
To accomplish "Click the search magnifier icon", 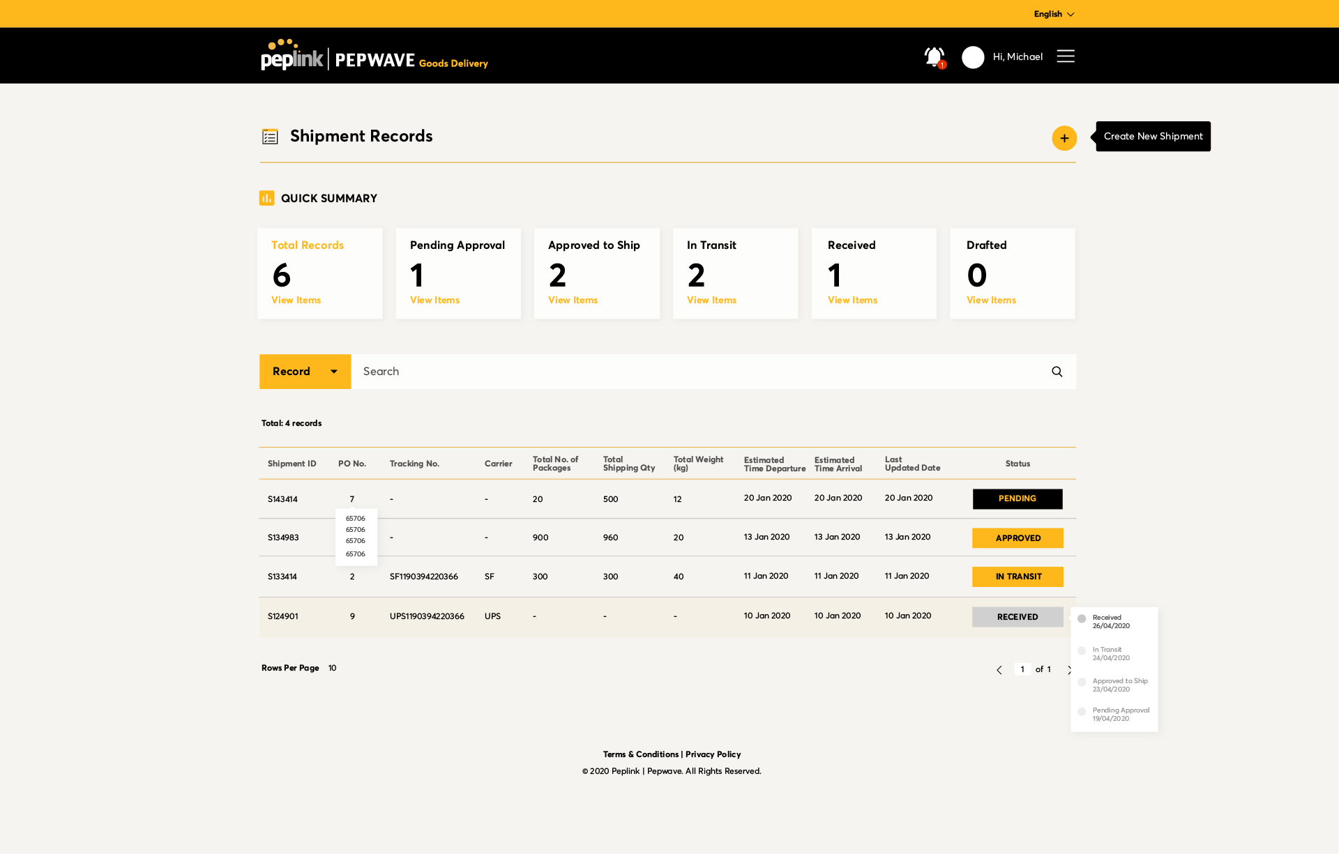I will tap(1057, 372).
